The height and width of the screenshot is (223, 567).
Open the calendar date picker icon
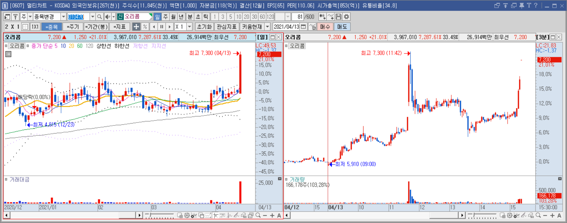click(303, 27)
